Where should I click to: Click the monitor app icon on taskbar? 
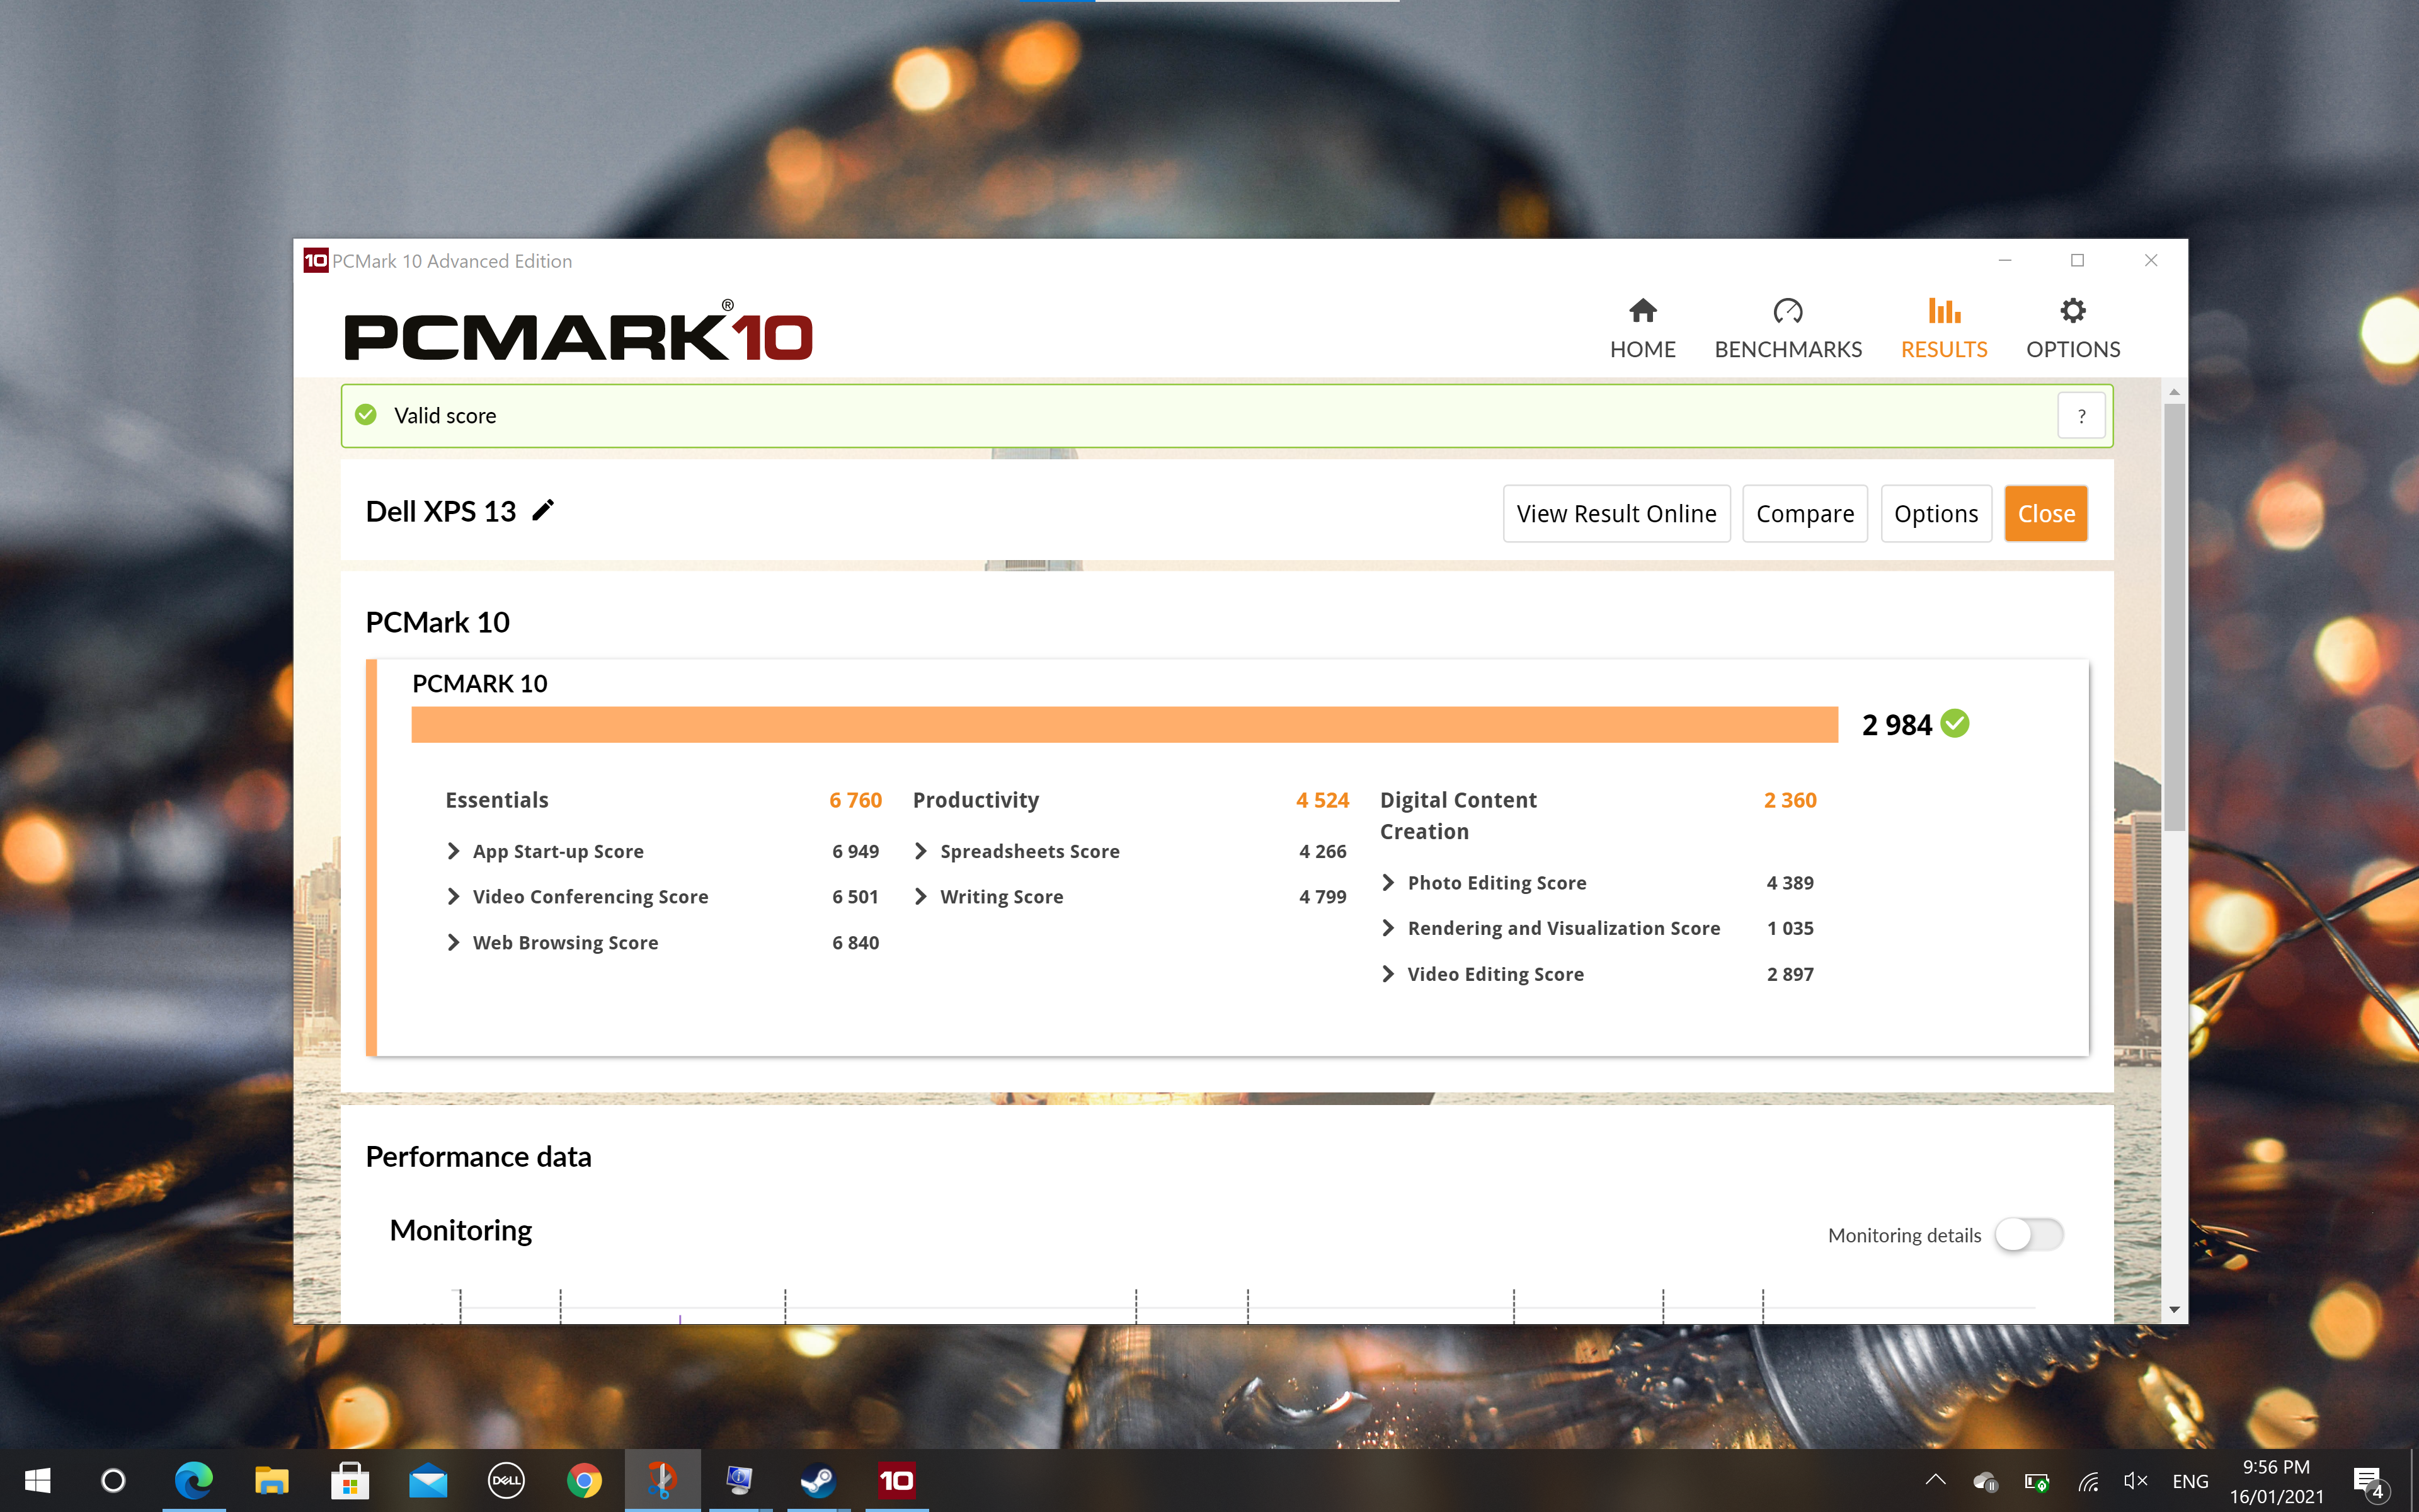[x=740, y=1480]
